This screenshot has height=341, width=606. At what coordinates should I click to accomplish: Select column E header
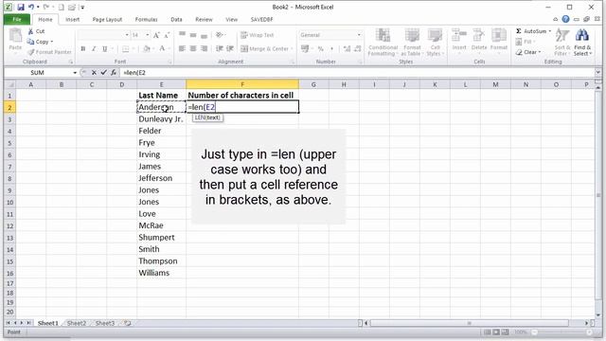click(161, 84)
